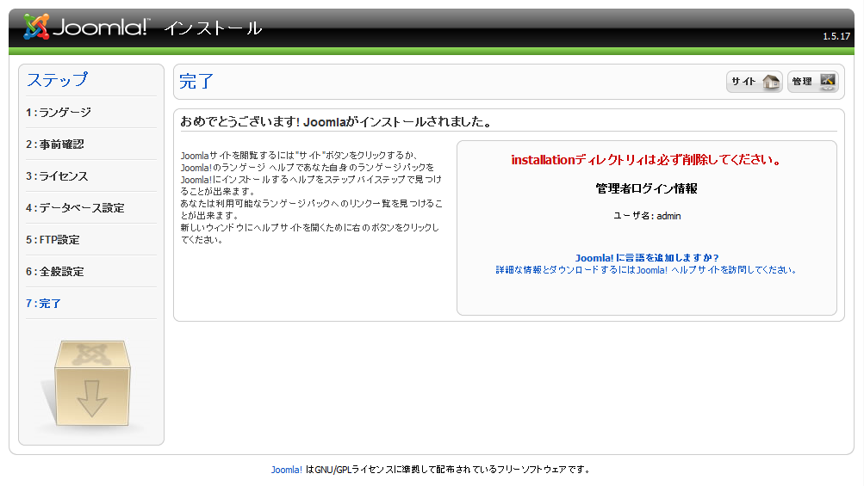
Task: Click the 完了 page heading
Action: pos(196,82)
